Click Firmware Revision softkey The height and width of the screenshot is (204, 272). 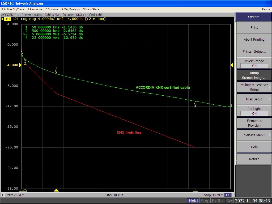[x=254, y=123]
